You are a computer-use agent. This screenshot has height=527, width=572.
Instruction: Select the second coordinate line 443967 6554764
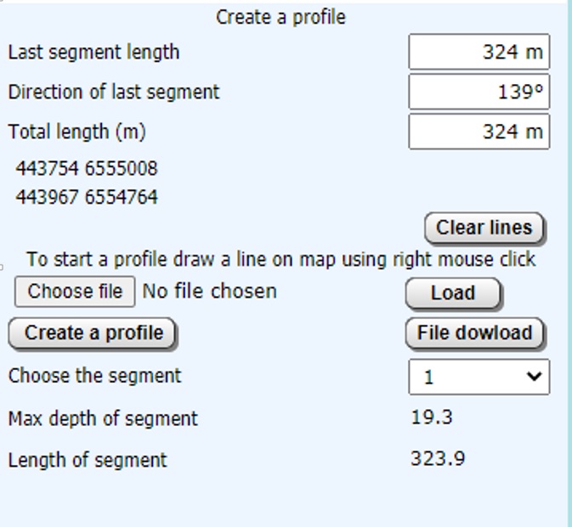pyautogui.click(x=87, y=198)
